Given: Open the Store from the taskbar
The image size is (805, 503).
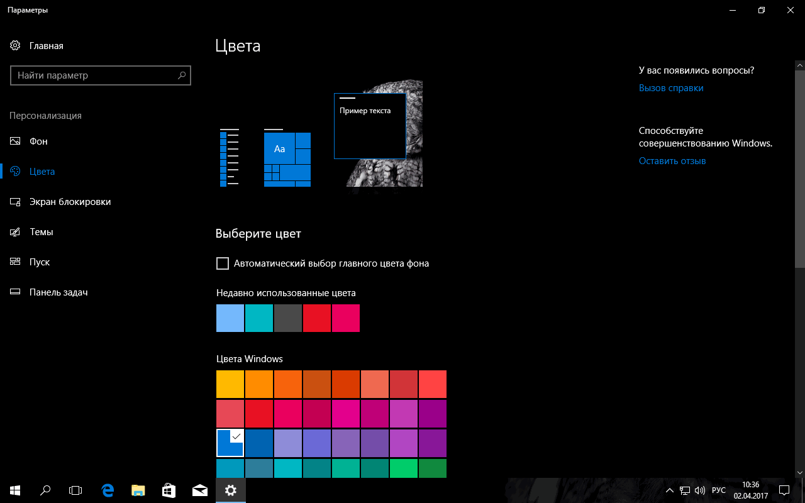Looking at the screenshot, I should click(x=169, y=490).
